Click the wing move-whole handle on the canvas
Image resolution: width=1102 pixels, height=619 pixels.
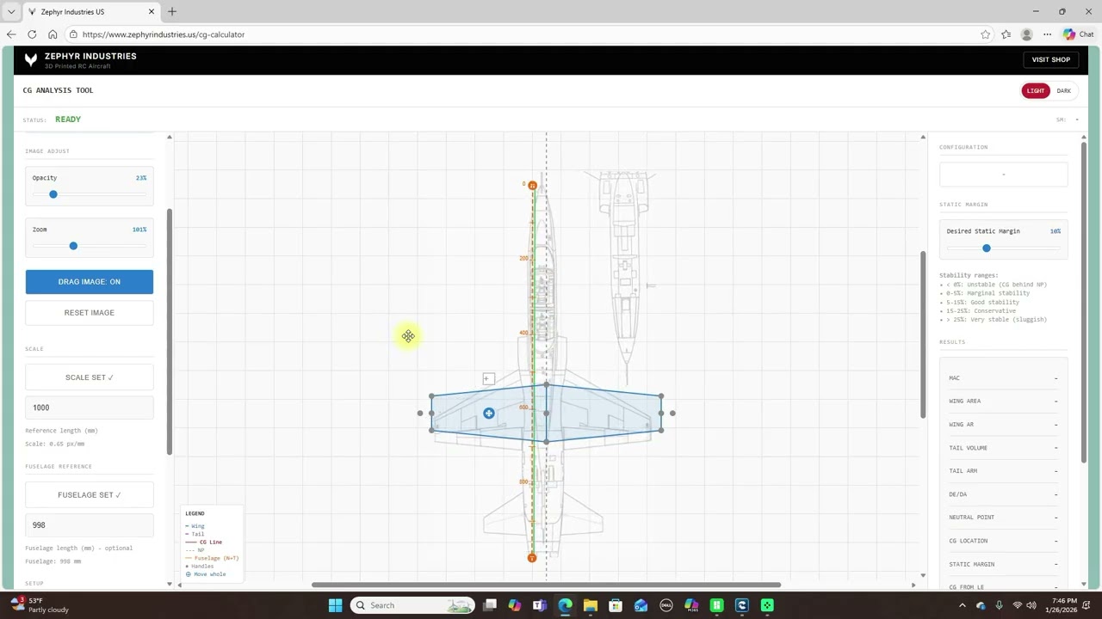[x=488, y=414]
